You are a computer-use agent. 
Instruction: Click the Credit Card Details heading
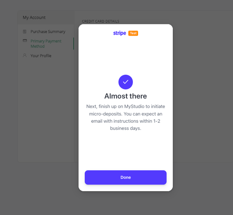click(x=101, y=21)
